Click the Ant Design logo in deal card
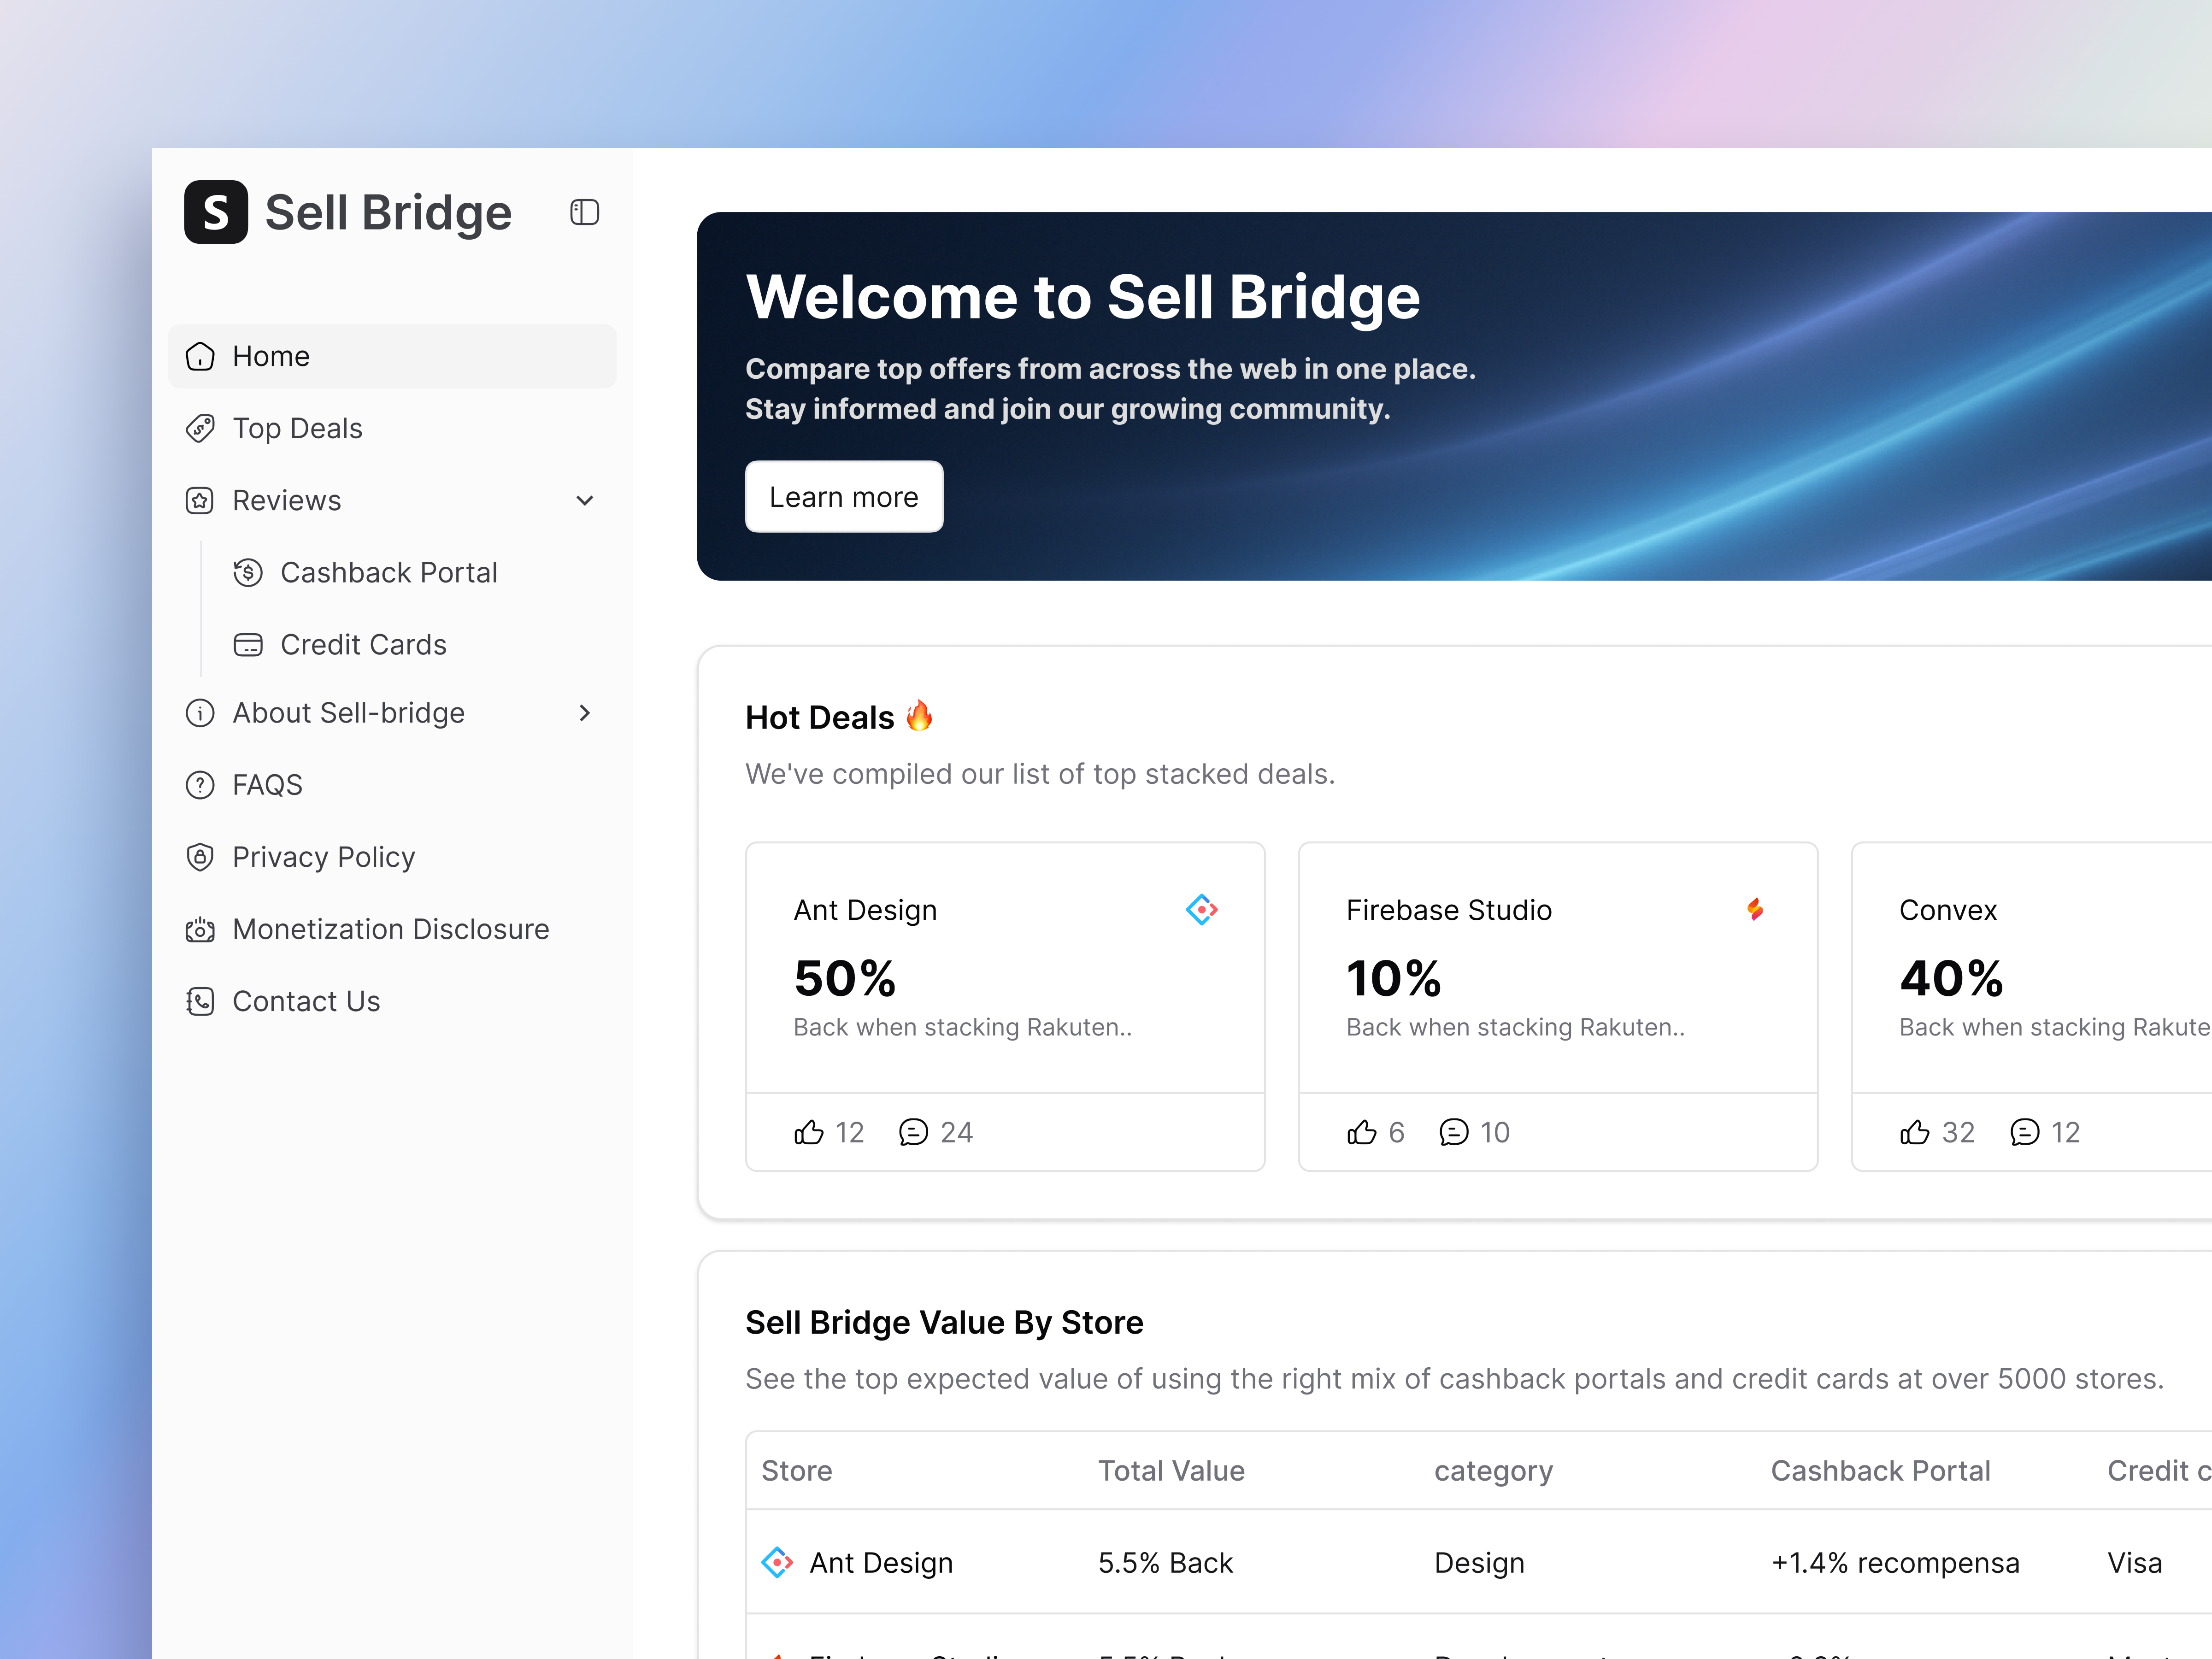Image resolution: width=2212 pixels, height=1659 pixels. click(1201, 909)
